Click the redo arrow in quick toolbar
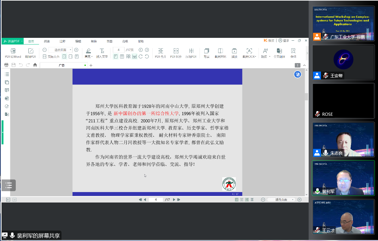This screenshot has width=378, height=241. click(x=28, y=65)
